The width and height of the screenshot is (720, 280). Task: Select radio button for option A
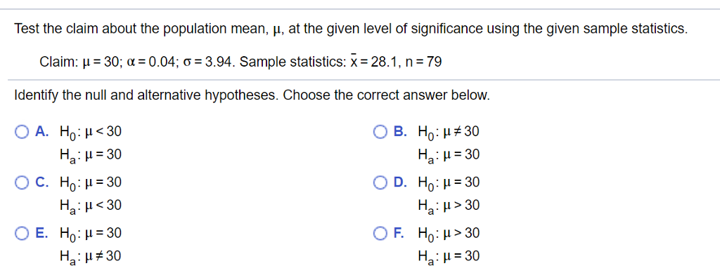point(22,132)
